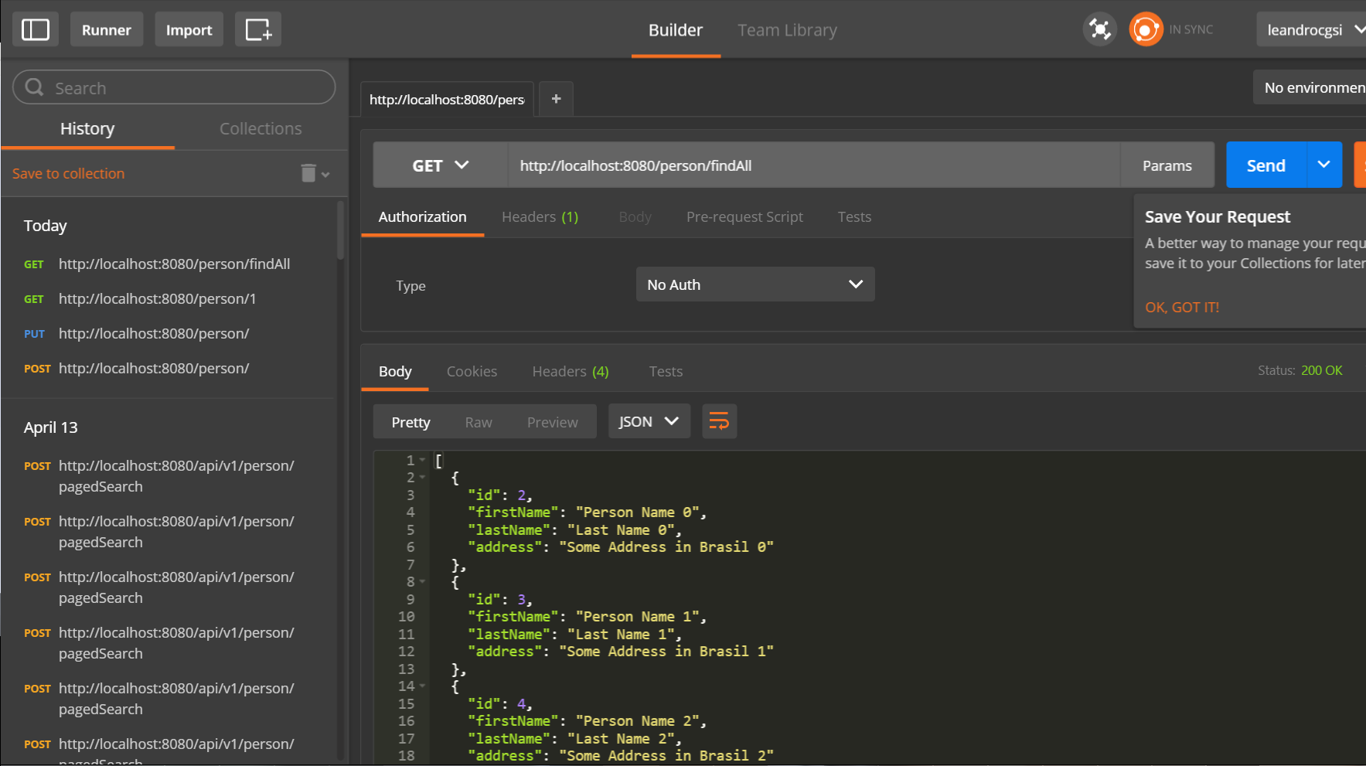The image size is (1366, 766).
Task: Add a new request tab
Action: 556,99
